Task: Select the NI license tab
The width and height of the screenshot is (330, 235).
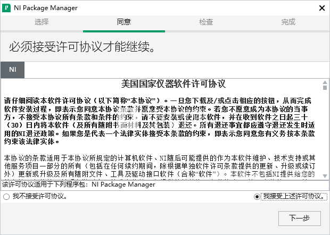Action: pos(13,70)
